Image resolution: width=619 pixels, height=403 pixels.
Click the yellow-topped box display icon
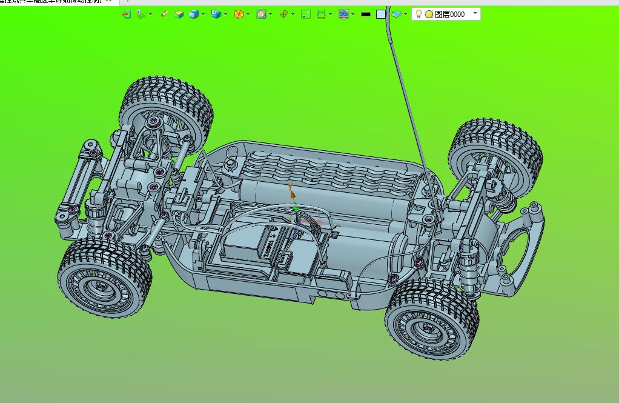[179, 14]
